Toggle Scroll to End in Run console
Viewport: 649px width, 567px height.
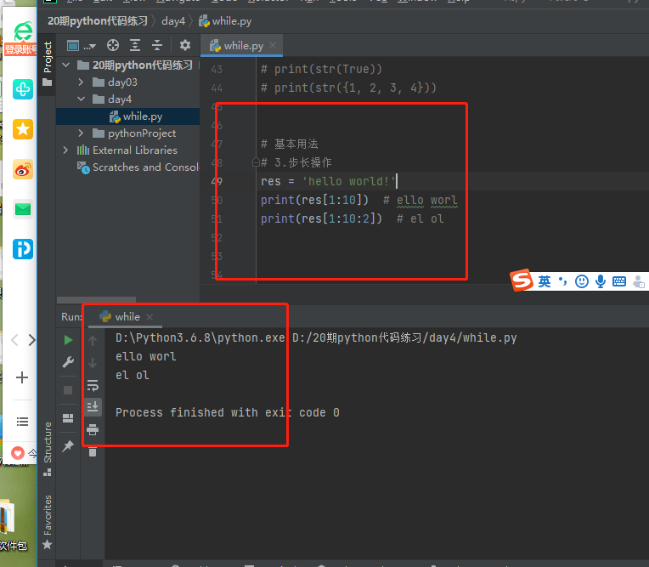click(93, 407)
